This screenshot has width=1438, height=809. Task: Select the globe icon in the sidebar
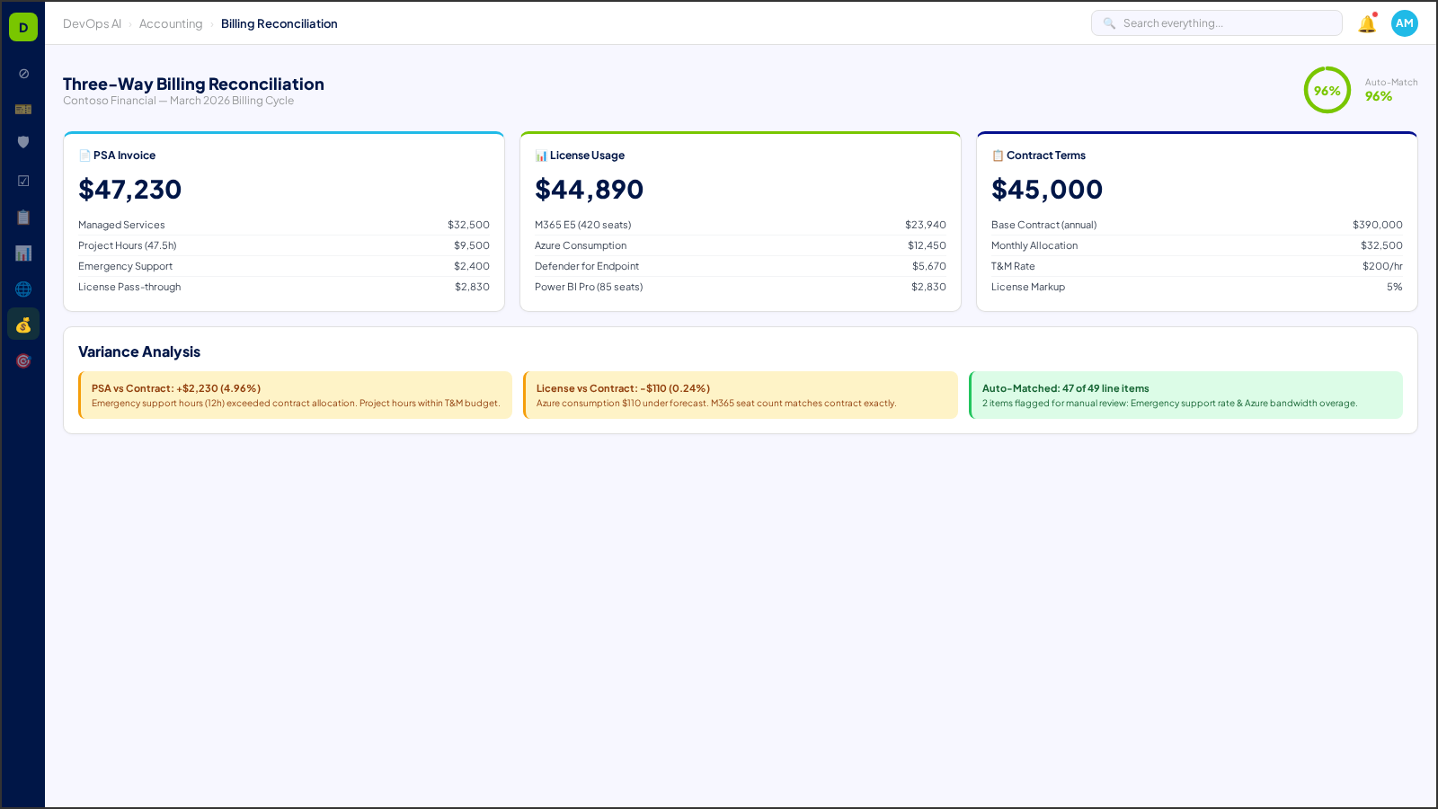click(x=23, y=289)
